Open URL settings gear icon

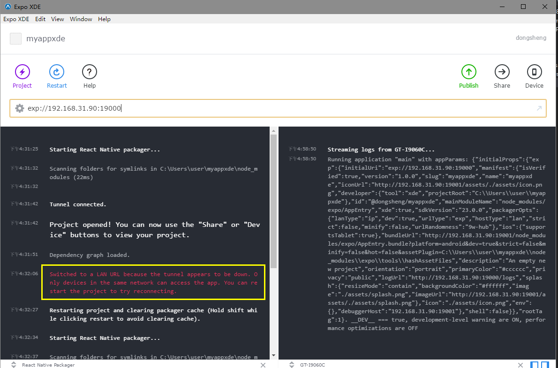point(20,108)
